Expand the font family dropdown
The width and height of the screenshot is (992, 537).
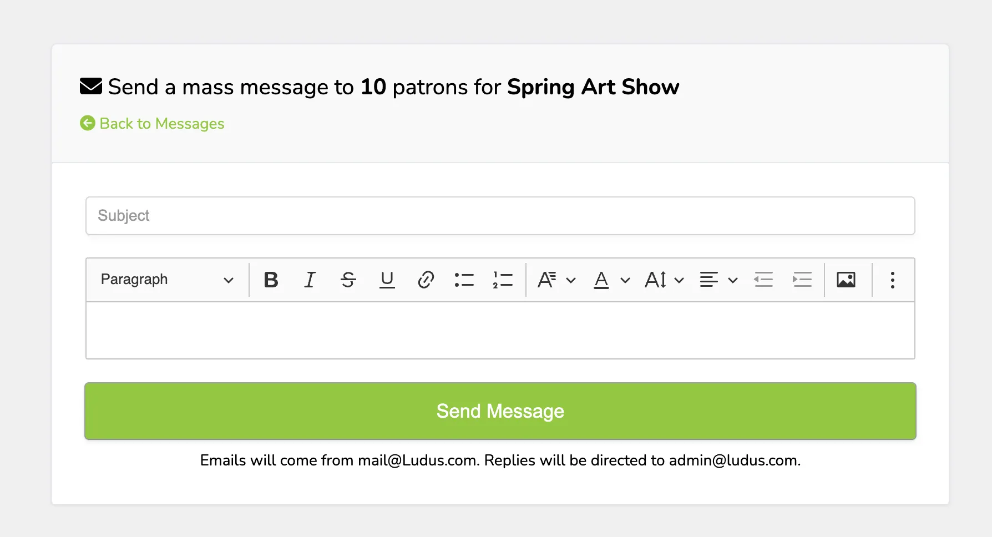(x=556, y=280)
